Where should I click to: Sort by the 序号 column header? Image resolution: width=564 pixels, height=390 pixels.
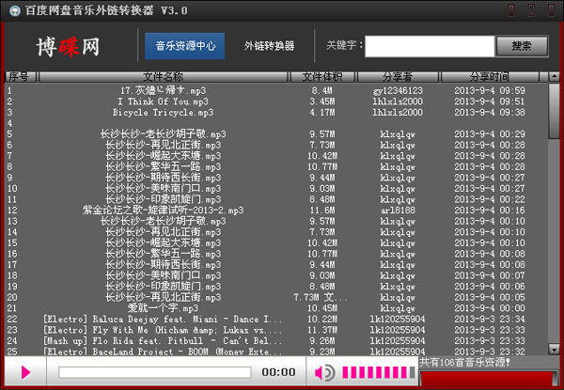(21, 76)
